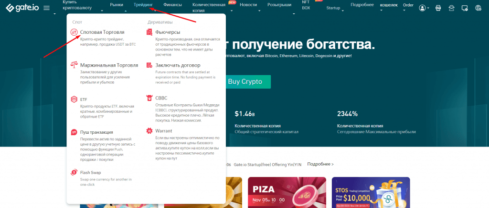Select the CBBC menu entry
The image size is (489, 208).
[x=161, y=98]
